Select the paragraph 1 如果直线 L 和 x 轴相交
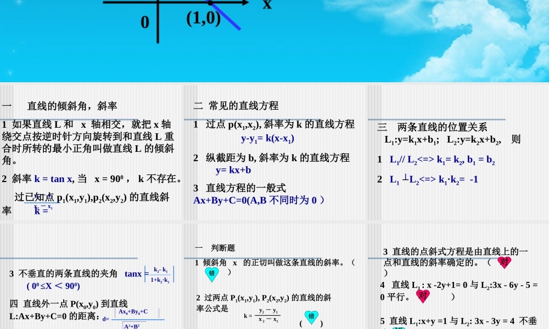The width and height of the screenshot is (549, 329). click(x=88, y=143)
